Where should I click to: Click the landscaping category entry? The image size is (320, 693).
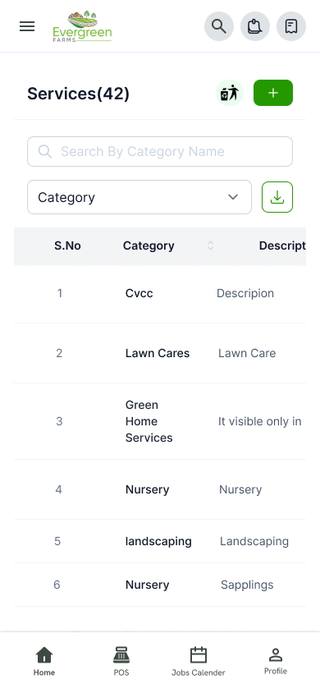pyautogui.click(x=158, y=541)
